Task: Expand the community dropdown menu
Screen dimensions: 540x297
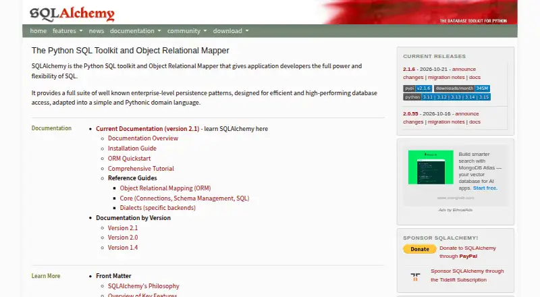Action: click(187, 30)
